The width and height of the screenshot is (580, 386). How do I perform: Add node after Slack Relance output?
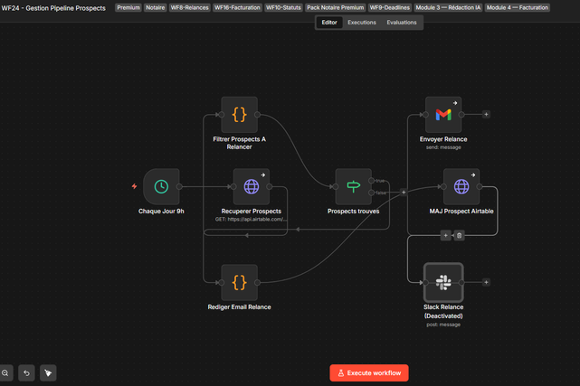[486, 282]
